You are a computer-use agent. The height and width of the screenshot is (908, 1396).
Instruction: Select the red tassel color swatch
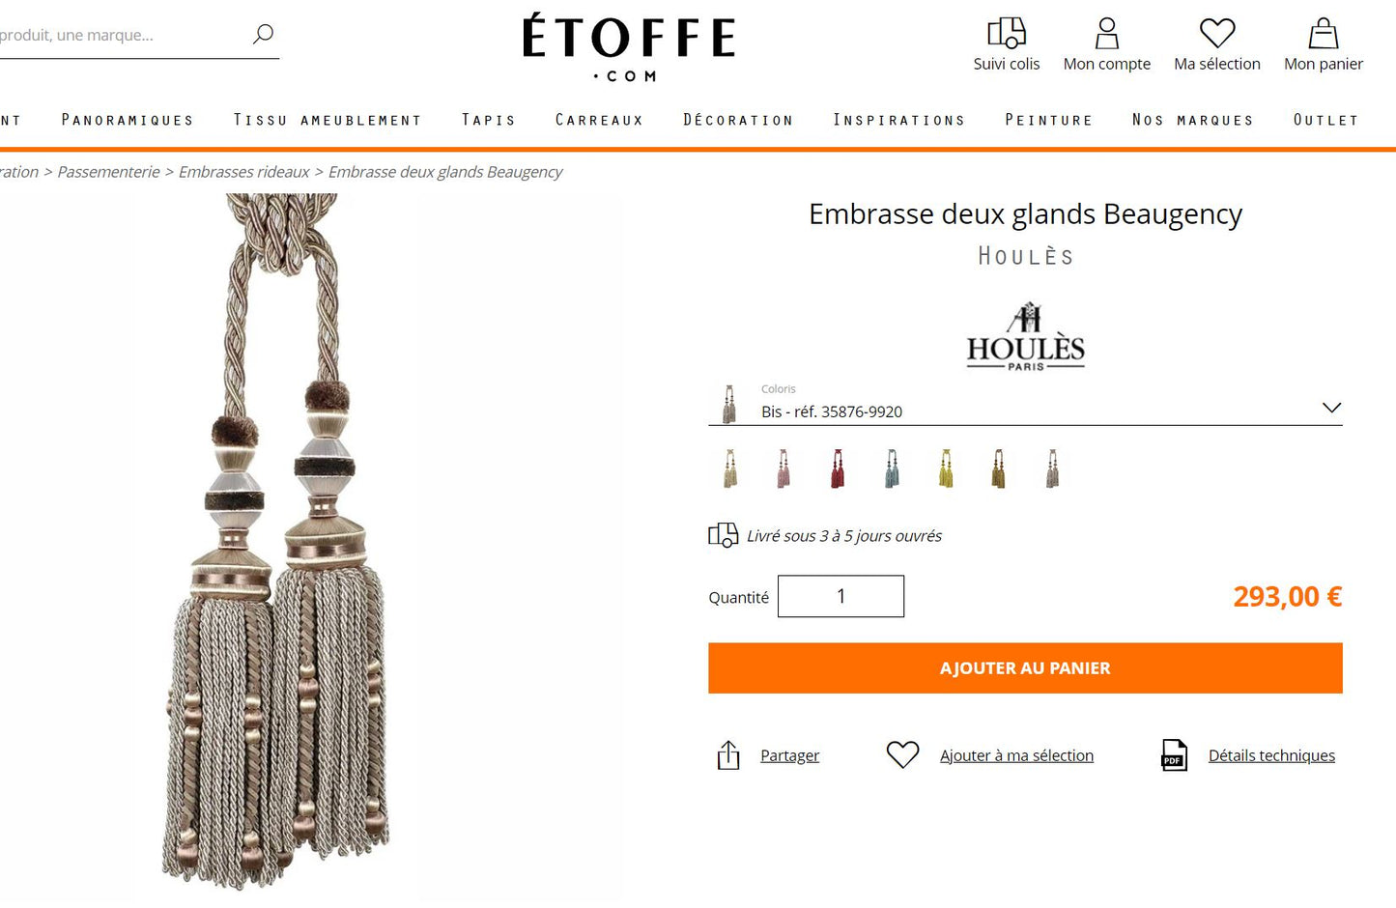point(838,468)
